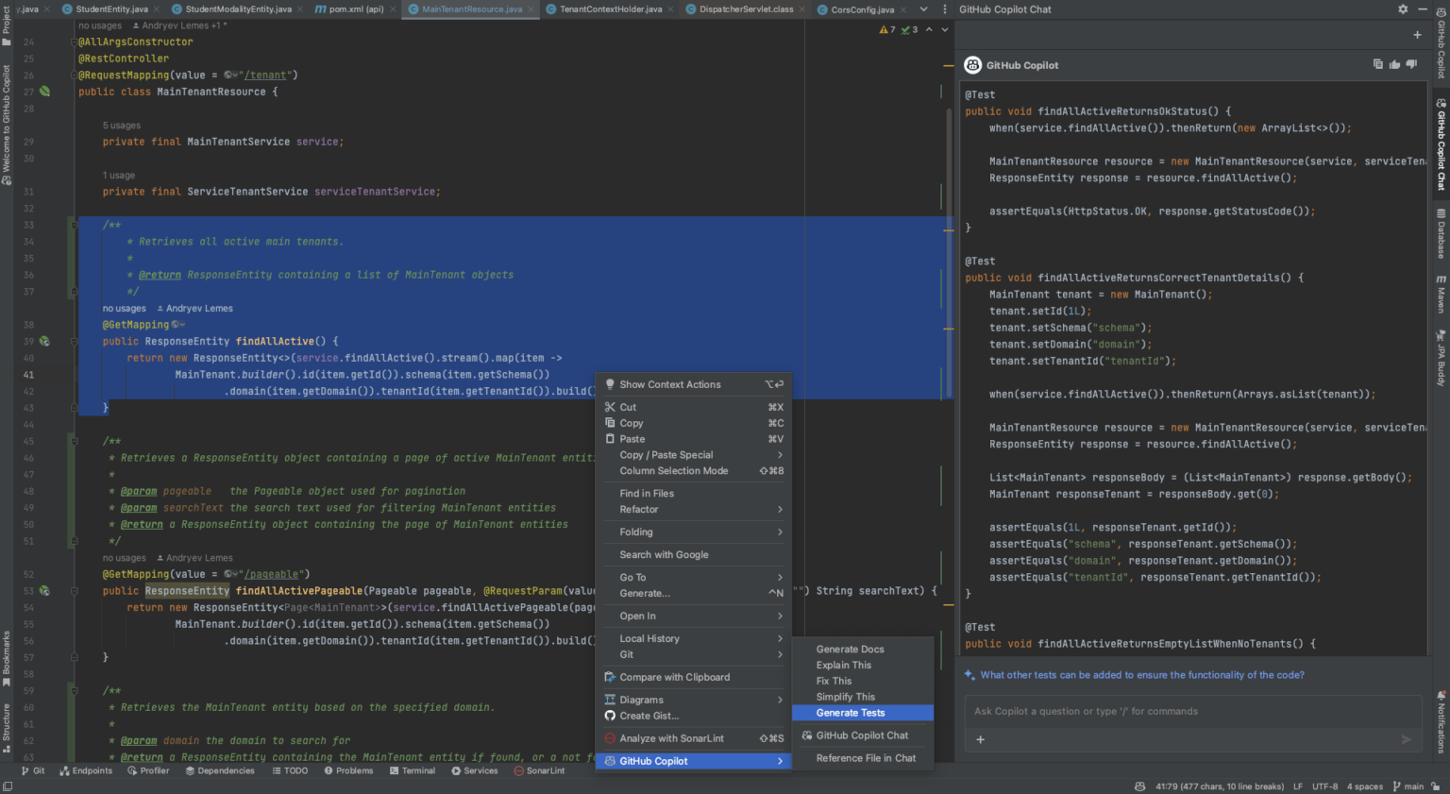Viewport: 1450px width, 794px height.
Task: Open Maven side panel
Action: (1441, 295)
